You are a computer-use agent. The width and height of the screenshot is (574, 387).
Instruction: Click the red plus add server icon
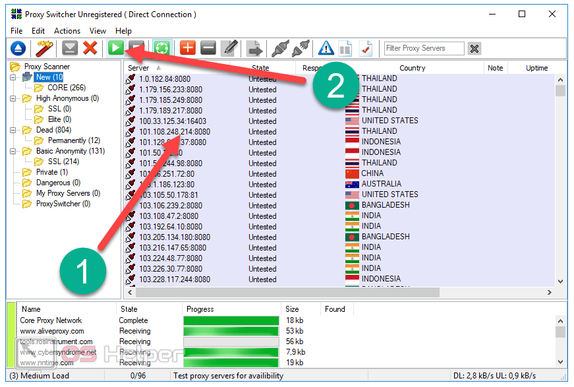click(188, 48)
